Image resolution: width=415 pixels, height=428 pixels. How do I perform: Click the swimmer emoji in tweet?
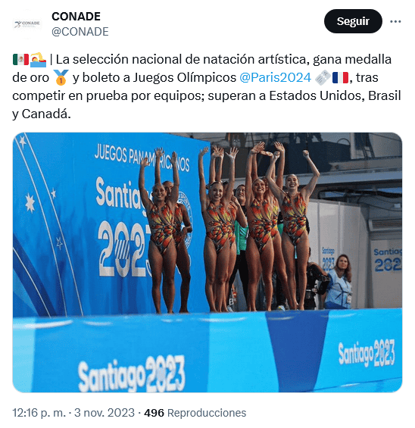pyautogui.click(x=38, y=60)
